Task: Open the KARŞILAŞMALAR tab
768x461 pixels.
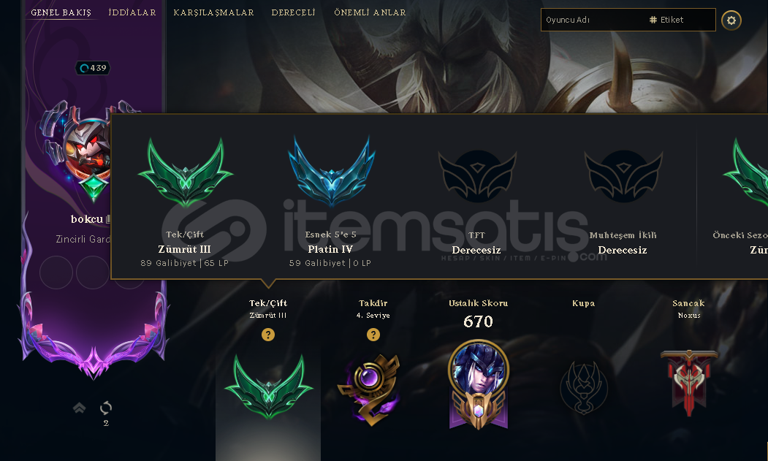Action: point(213,12)
